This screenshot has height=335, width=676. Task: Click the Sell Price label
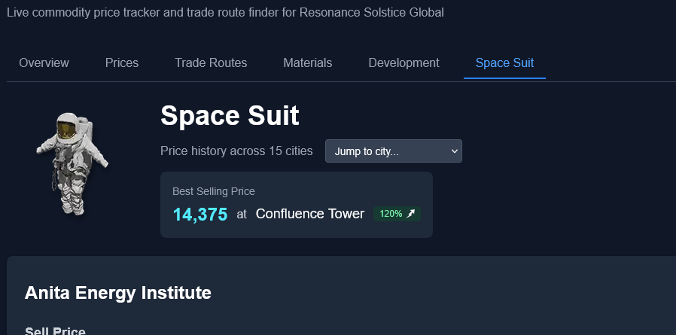pos(55,331)
